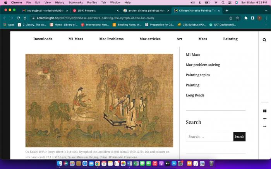Open Apps shortcut in bookmarks bar
Viewport: 271px width, 169px height.
click(9, 25)
